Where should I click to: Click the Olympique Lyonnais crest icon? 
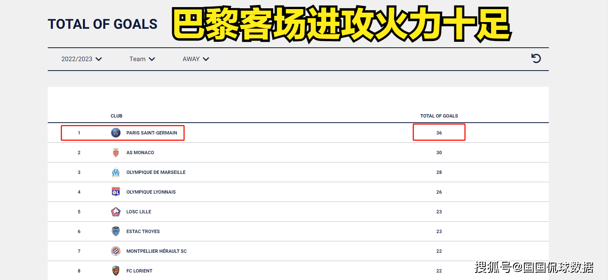click(116, 192)
